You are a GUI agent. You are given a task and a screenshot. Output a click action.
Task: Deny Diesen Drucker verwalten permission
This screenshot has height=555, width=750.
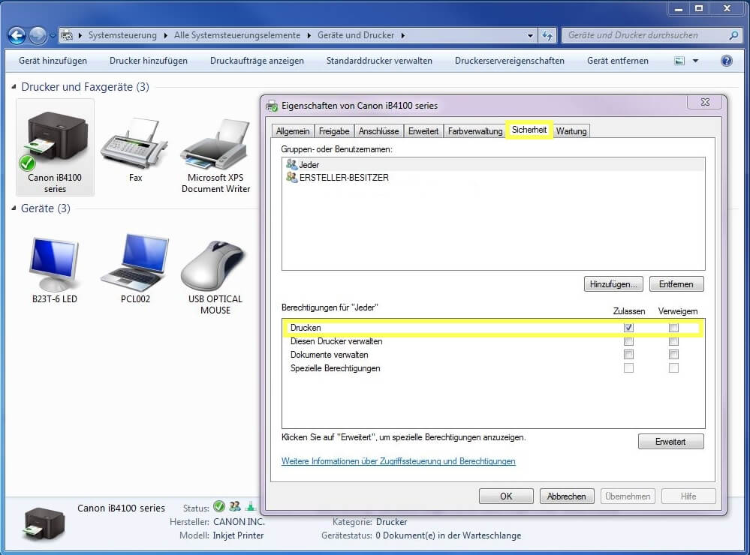click(x=673, y=341)
